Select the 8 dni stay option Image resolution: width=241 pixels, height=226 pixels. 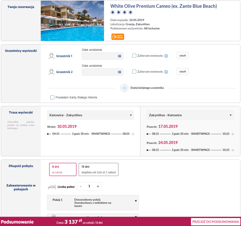pyautogui.click(x=63, y=169)
